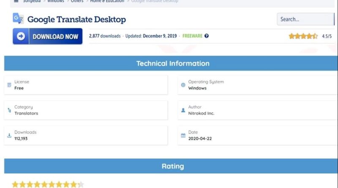Click the Technical Information header bar
338x188 pixels.
point(172,63)
